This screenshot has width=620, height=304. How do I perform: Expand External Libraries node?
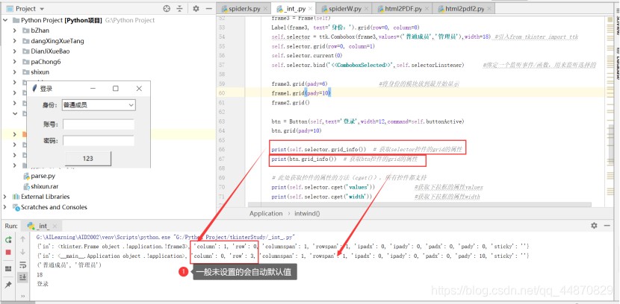tap(6, 197)
